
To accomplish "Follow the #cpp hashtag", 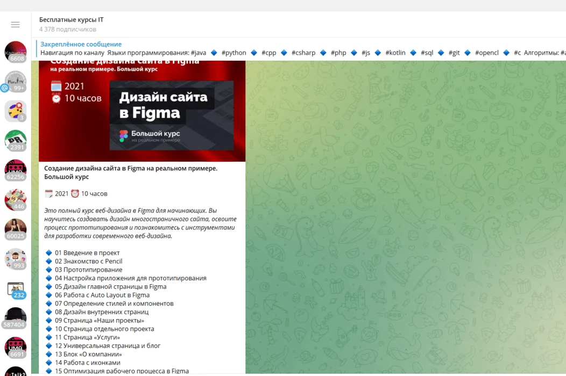I will coord(269,53).
